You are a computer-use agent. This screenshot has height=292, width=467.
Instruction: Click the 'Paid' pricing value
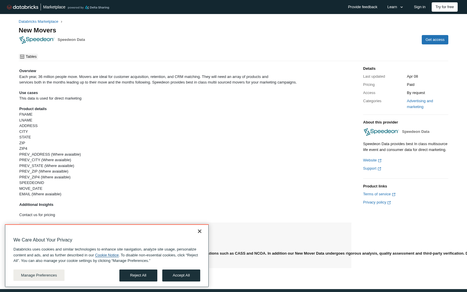tap(411, 85)
